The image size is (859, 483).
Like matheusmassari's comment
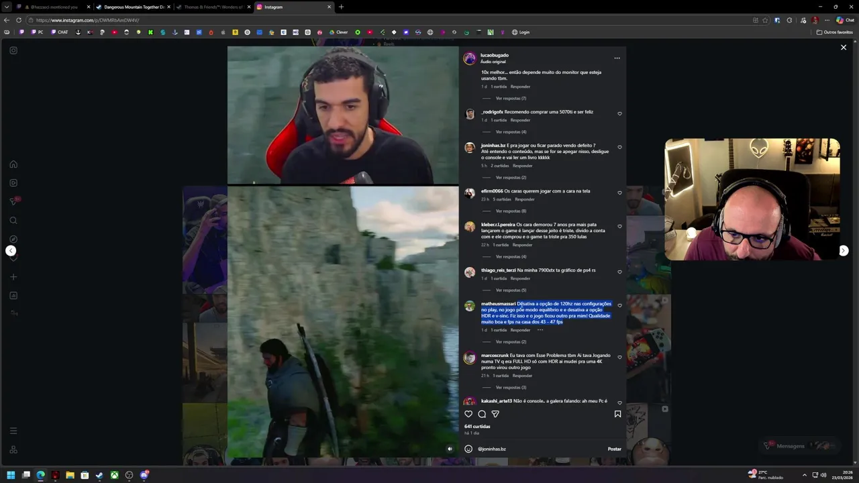pos(619,306)
